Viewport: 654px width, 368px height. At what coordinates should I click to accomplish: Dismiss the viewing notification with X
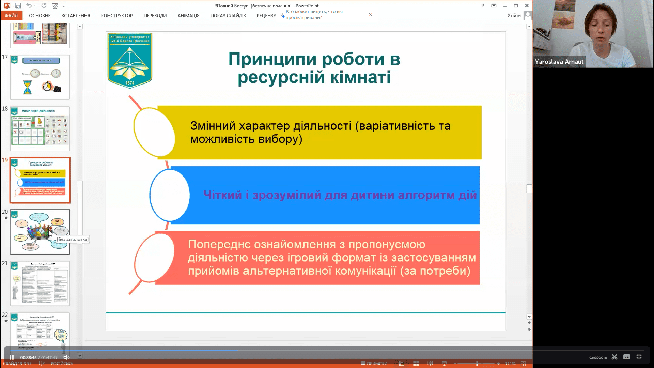coord(371,15)
